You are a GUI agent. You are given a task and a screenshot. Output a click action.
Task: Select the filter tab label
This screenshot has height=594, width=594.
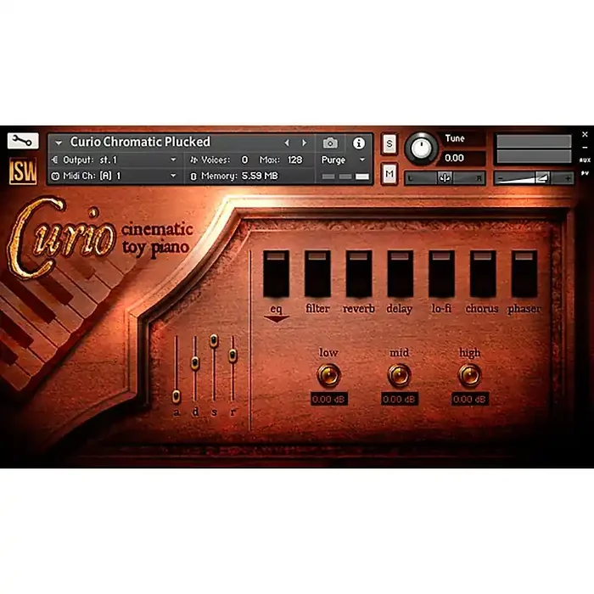coord(317,309)
